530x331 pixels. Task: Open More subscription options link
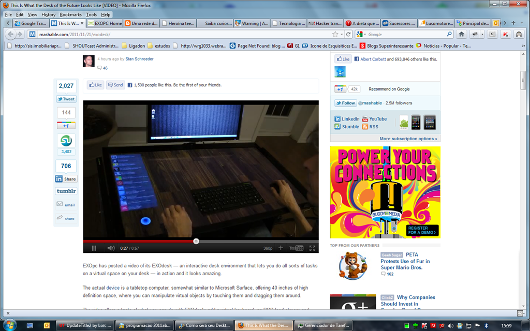click(408, 139)
